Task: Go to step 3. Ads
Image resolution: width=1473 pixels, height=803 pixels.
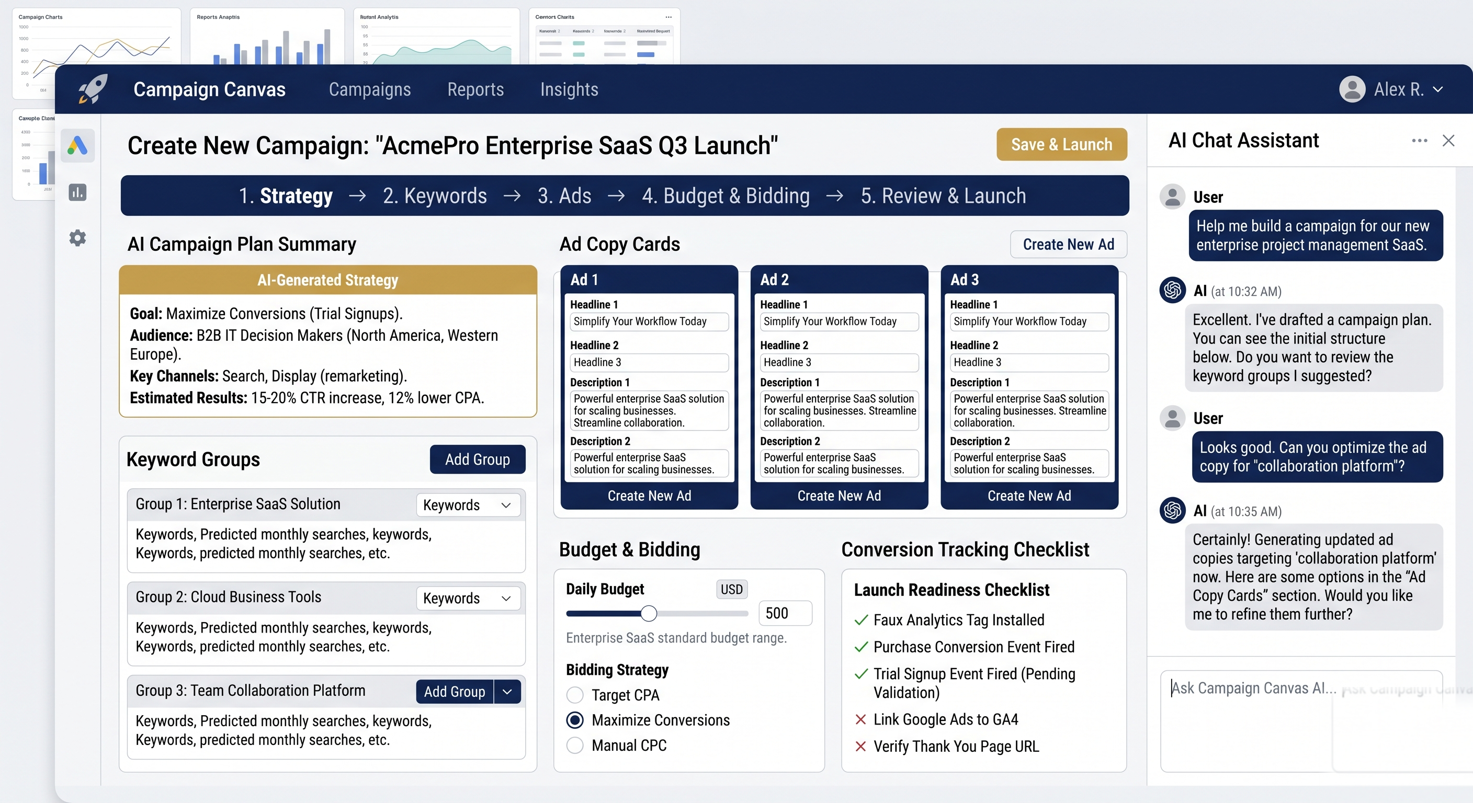Action: point(564,196)
